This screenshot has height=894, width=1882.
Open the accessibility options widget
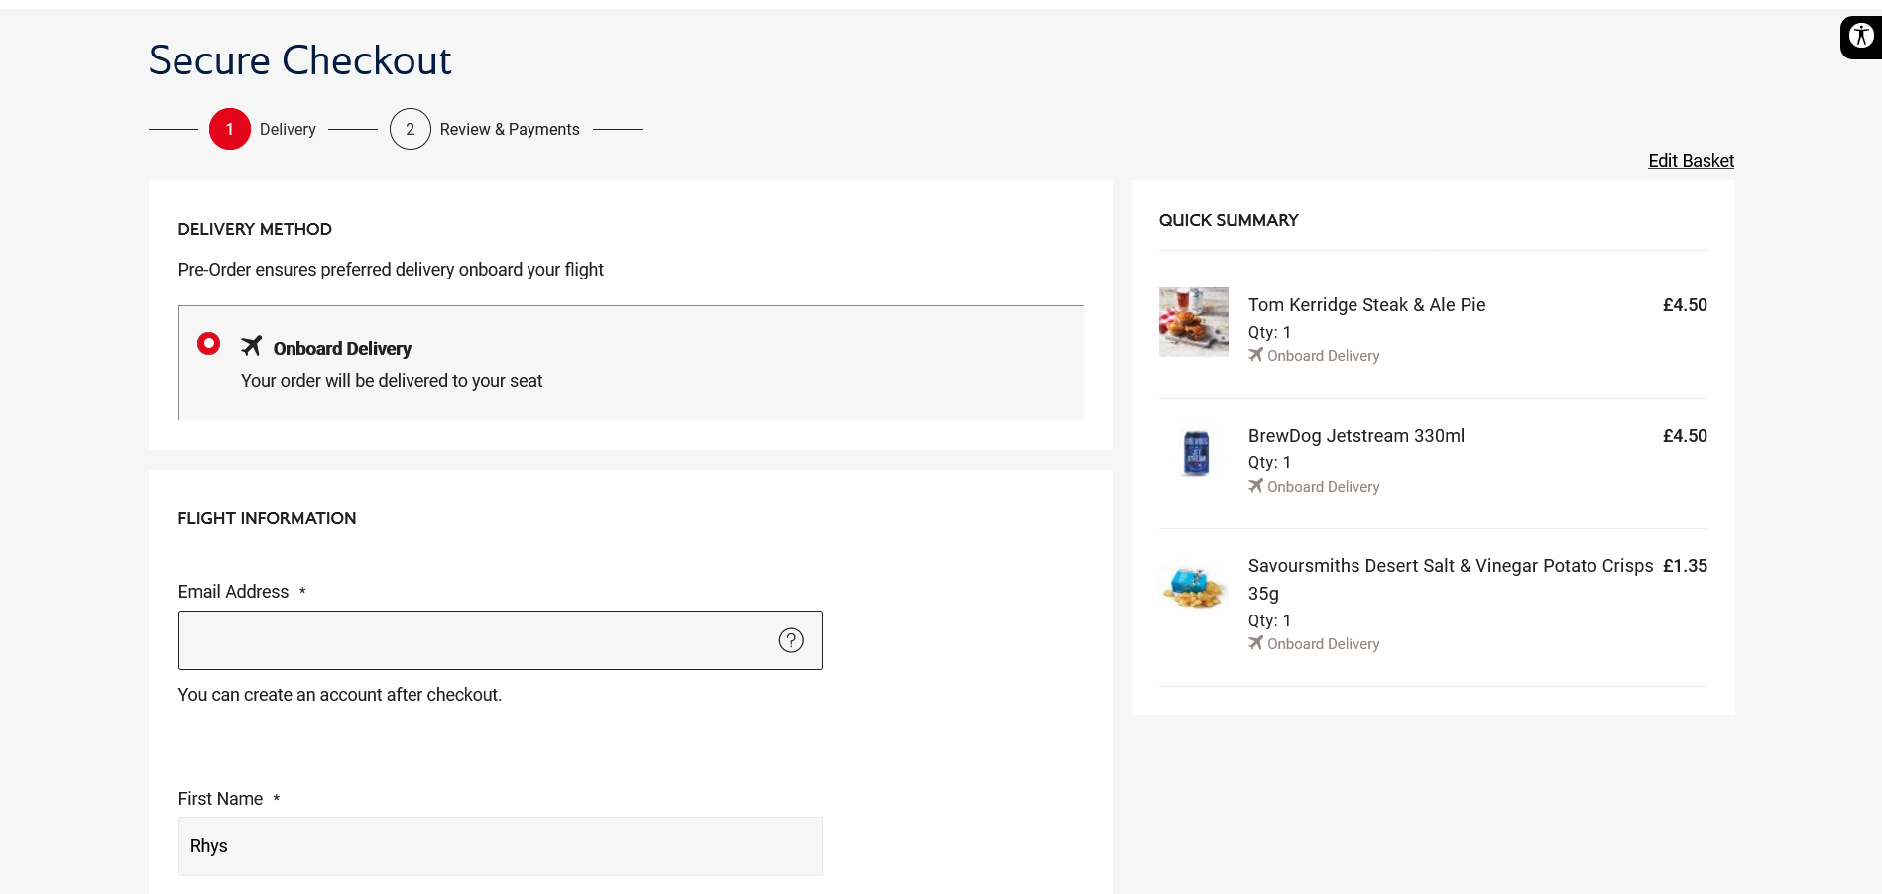pos(1861,37)
